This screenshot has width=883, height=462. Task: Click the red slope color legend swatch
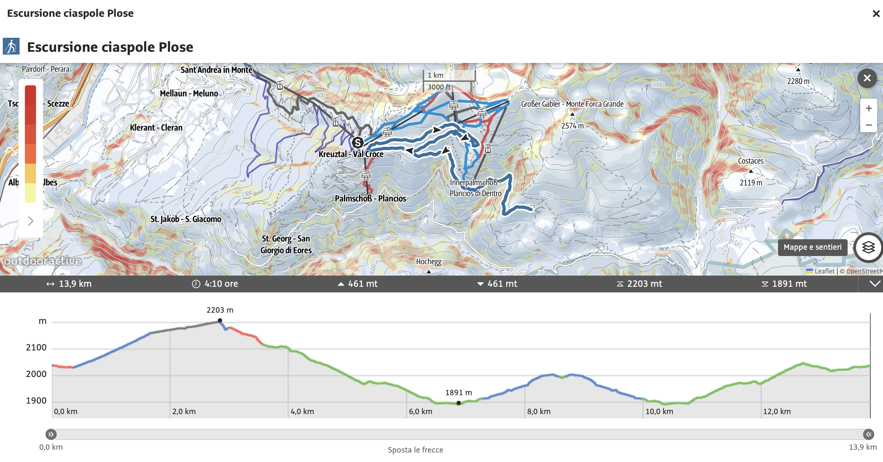click(30, 95)
